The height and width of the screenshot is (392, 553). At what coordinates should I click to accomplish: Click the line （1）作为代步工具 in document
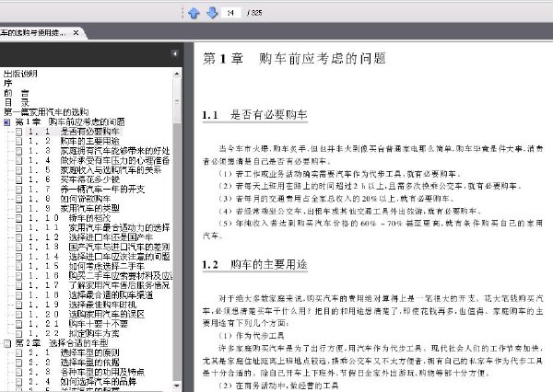(x=251, y=336)
